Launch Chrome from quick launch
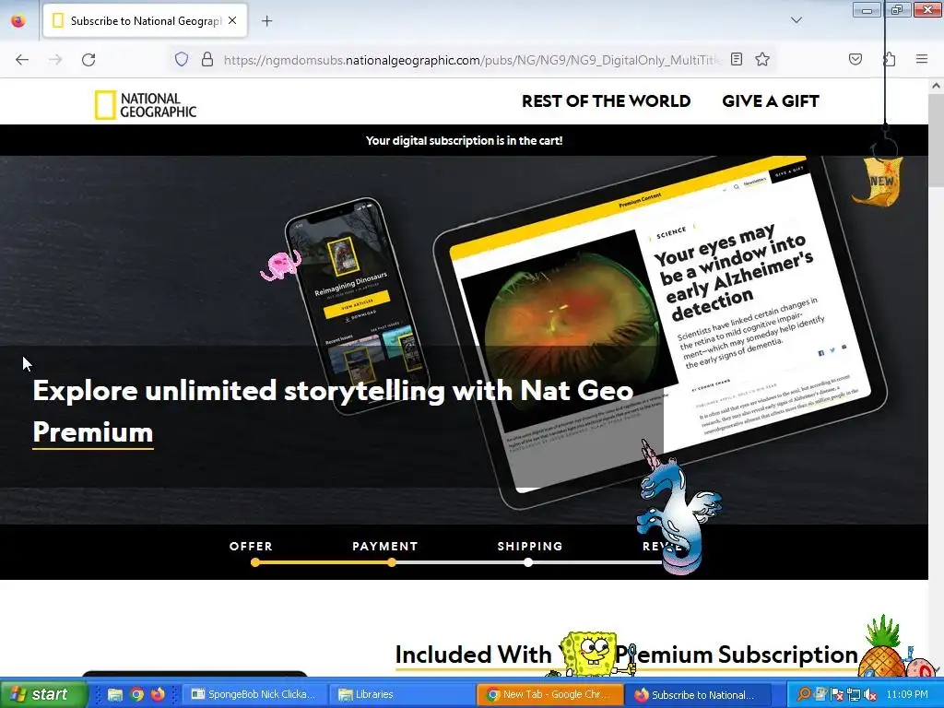The width and height of the screenshot is (944, 708). pos(136,695)
